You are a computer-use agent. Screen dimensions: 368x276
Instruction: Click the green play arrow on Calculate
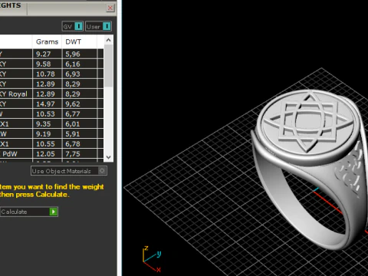[x=53, y=212]
